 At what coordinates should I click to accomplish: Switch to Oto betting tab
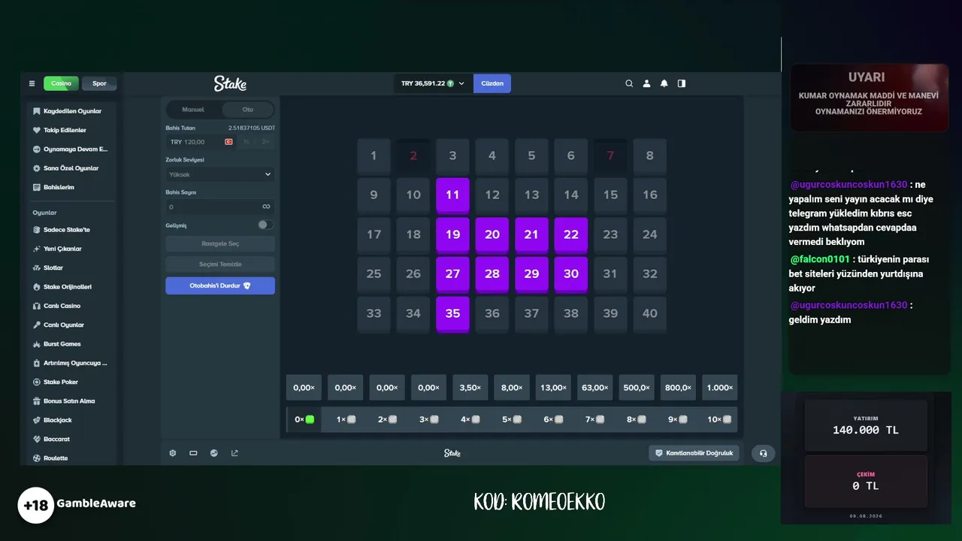point(247,110)
